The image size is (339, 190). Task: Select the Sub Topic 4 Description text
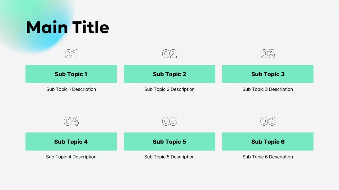click(x=71, y=157)
